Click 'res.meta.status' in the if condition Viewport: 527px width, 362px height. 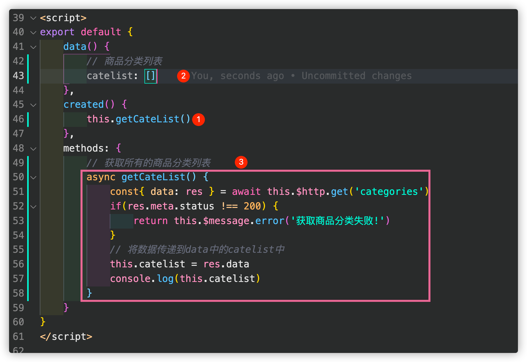click(171, 206)
